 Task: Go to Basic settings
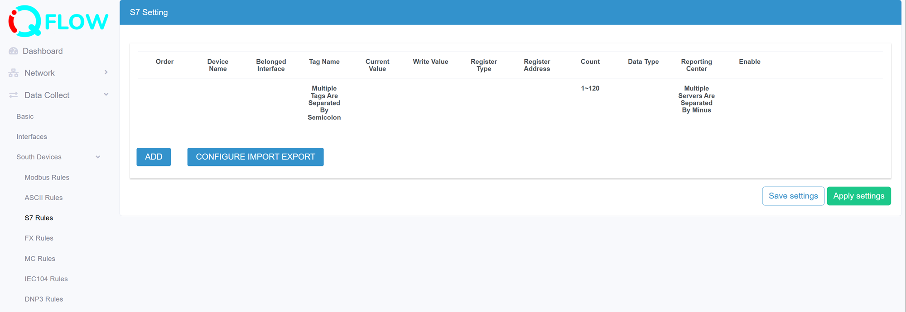[25, 117]
